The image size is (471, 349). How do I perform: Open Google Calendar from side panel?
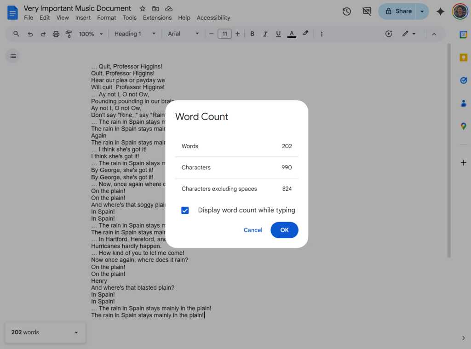point(463,34)
